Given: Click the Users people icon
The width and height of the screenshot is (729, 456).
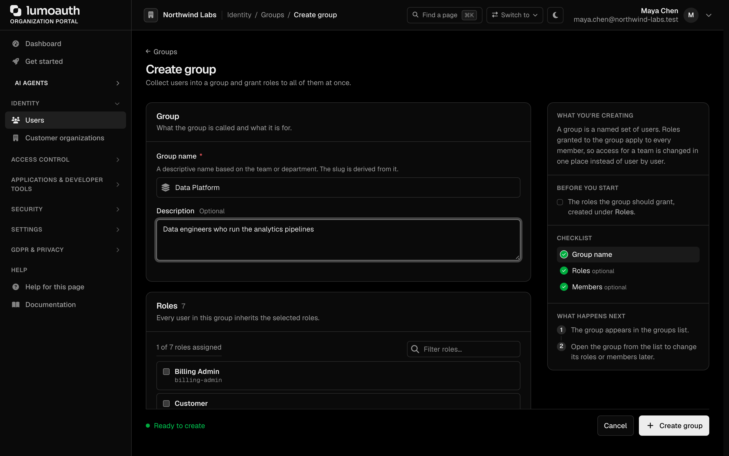Looking at the screenshot, I should click(x=16, y=120).
